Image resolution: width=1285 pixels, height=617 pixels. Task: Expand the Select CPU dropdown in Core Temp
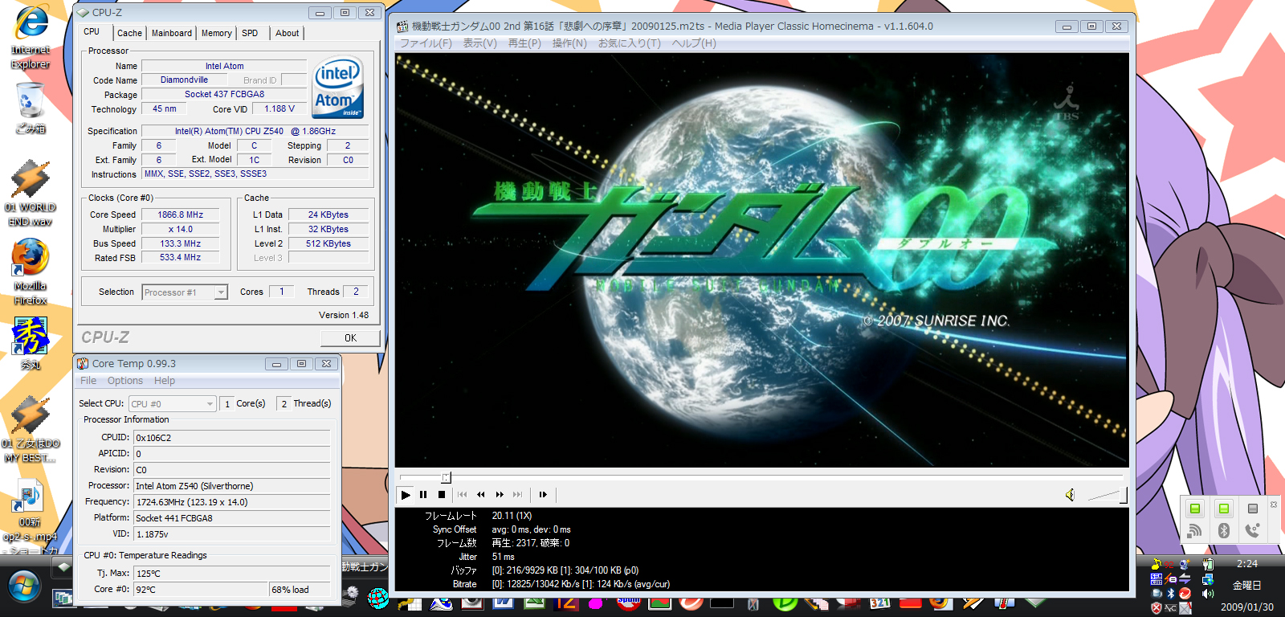click(210, 404)
